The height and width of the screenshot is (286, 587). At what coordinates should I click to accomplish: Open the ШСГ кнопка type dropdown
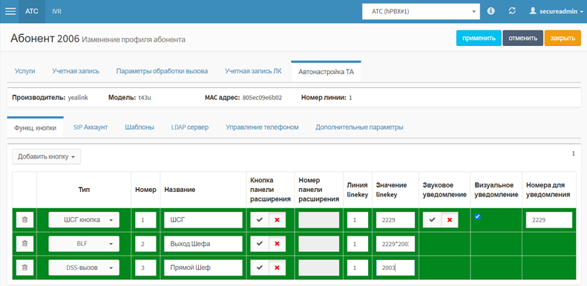pos(84,220)
